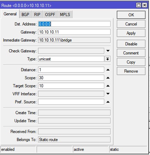
Task: Expand the Check Gateway option arrow
Action: point(108,51)
